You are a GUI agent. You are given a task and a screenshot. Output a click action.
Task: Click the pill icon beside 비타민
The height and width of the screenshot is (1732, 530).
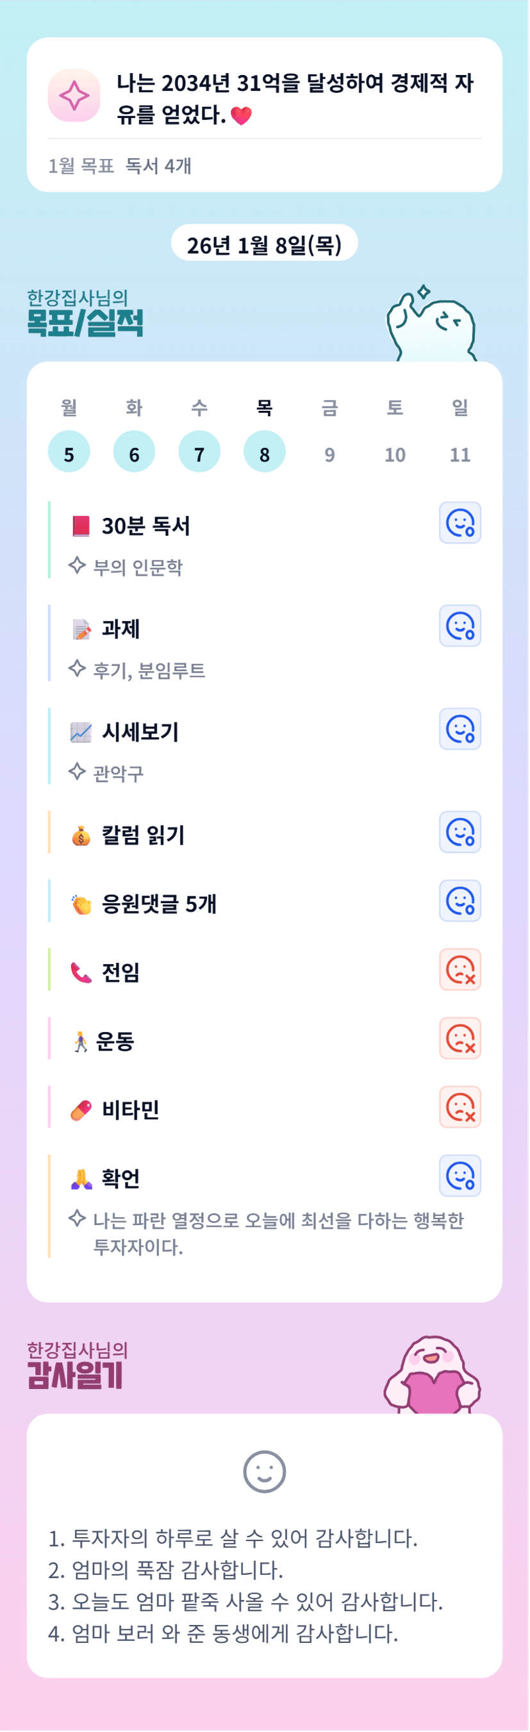[81, 1110]
